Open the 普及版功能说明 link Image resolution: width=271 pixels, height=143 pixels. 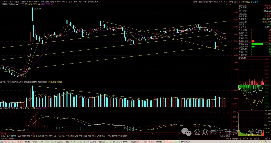point(232,139)
